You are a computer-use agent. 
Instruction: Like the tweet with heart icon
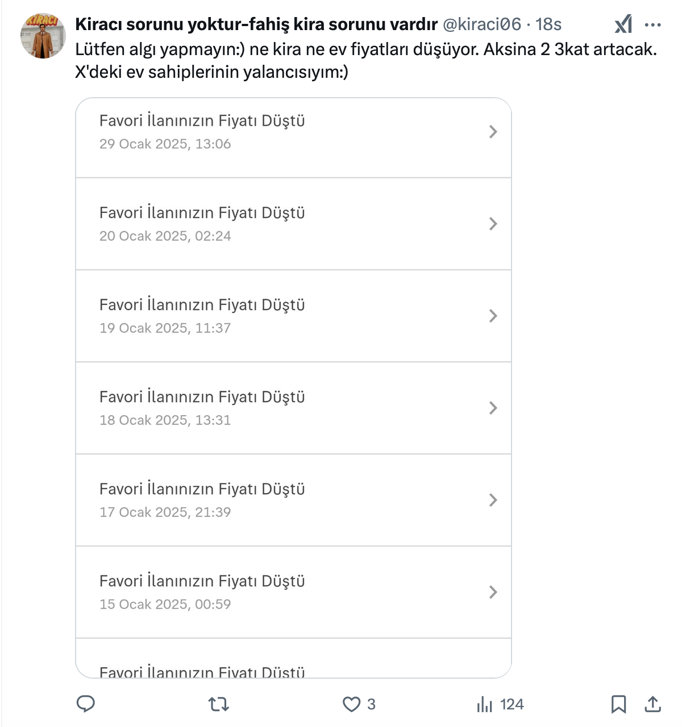[x=352, y=704]
